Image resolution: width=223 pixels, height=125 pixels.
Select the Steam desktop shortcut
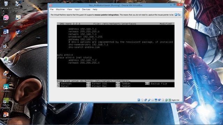18,33
